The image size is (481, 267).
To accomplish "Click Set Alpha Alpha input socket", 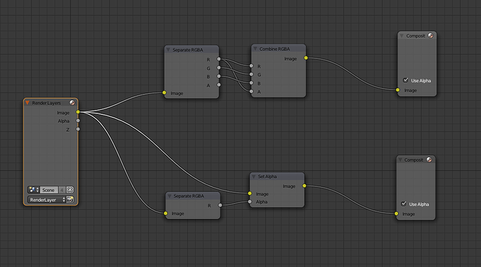I will pos(250,202).
